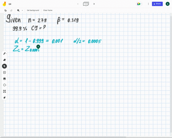This screenshot has width=172, height=138.
Task: Go to the previous frame arrow
Action: (x=78, y=4)
